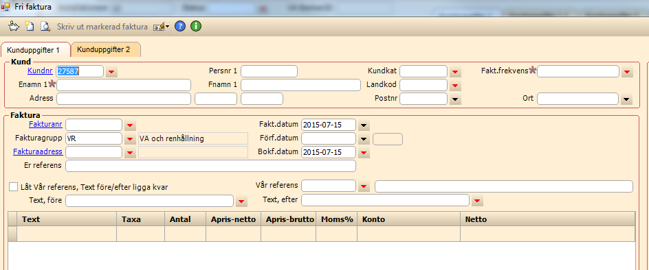Click the Fri faktura window title icon

pyautogui.click(x=5, y=7)
